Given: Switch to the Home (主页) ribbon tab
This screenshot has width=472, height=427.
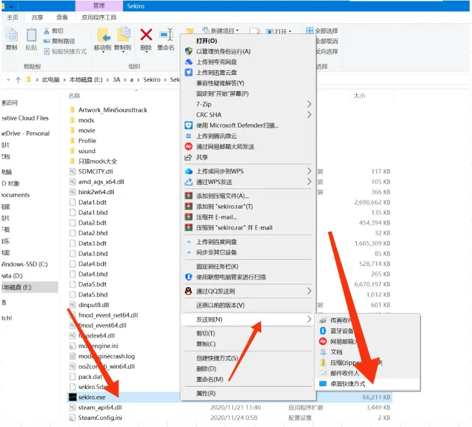Looking at the screenshot, I should point(12,18).
